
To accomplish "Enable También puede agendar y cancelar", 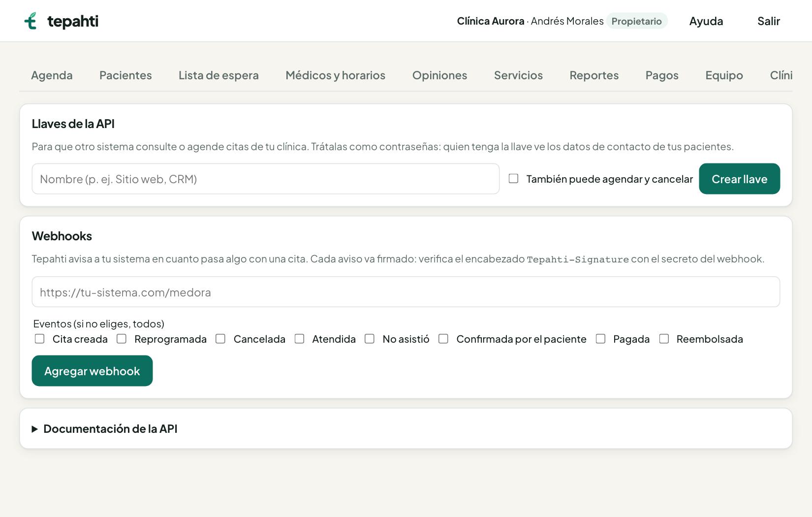I will 513,178.
